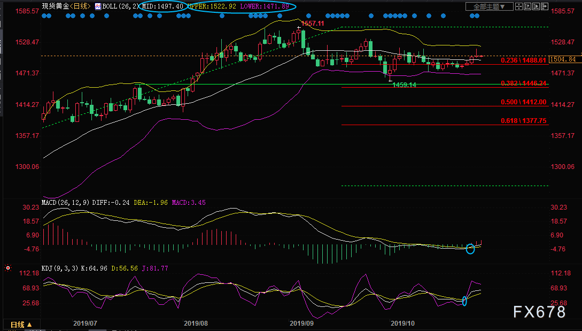Click the J:81.77 value
The image size is (582, 331).
coord(155,268)
